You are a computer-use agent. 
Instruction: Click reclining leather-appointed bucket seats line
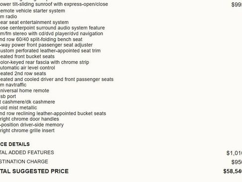coord(53,113)
